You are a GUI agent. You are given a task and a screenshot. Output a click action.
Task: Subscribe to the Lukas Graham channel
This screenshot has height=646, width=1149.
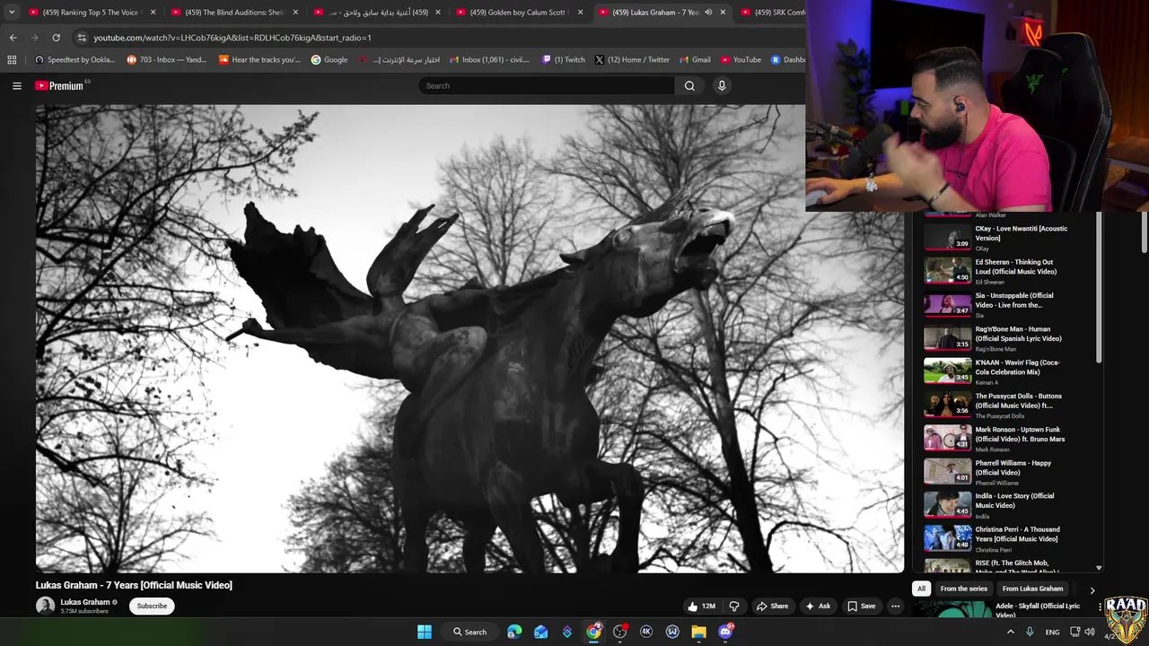click(x=152, y=606)
